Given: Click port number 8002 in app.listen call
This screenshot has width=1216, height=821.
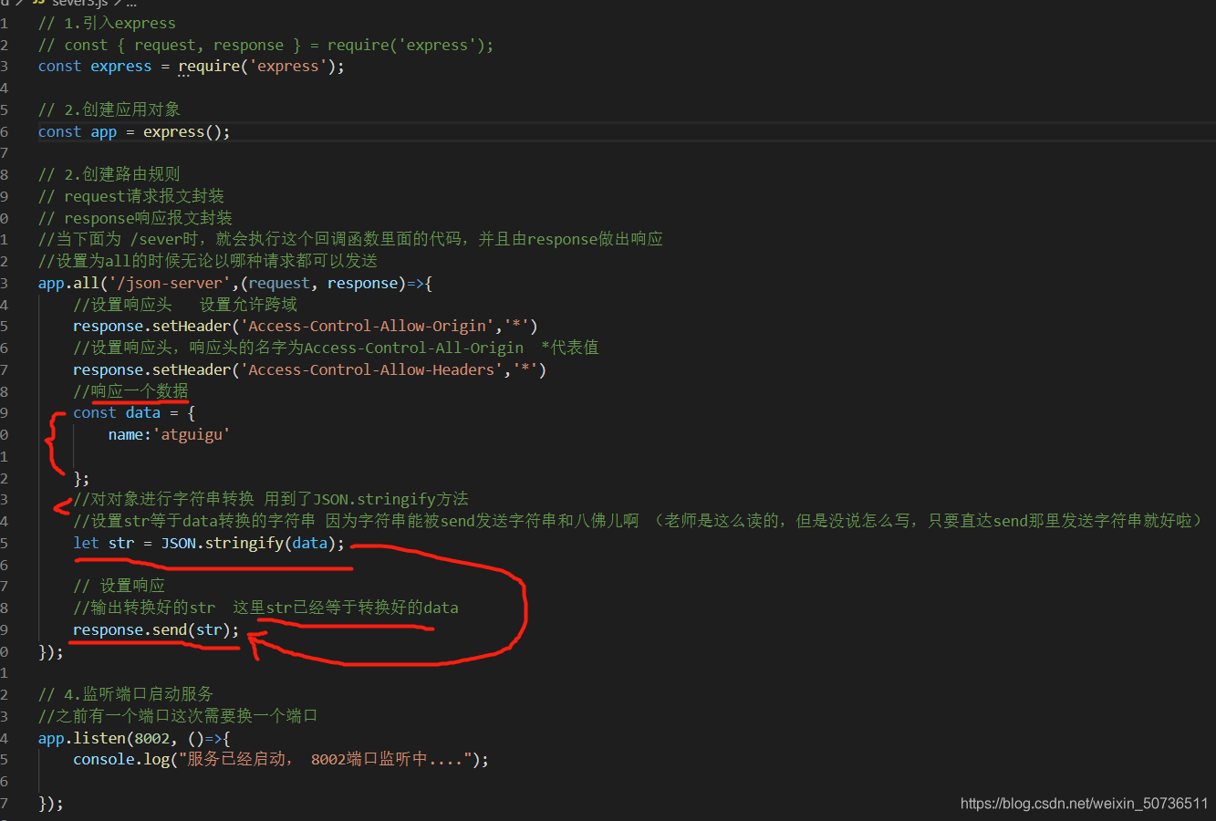Looking at the screenshot, I should [x=152, y=738].
